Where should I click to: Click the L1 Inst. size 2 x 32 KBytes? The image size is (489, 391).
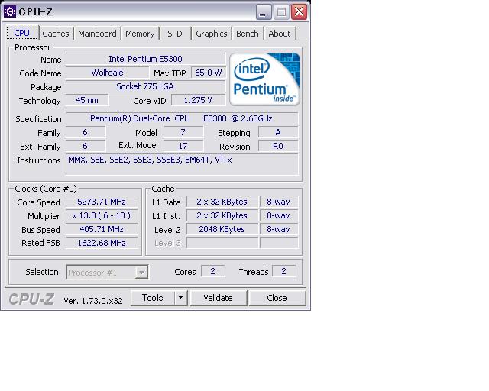coord(222,215)
